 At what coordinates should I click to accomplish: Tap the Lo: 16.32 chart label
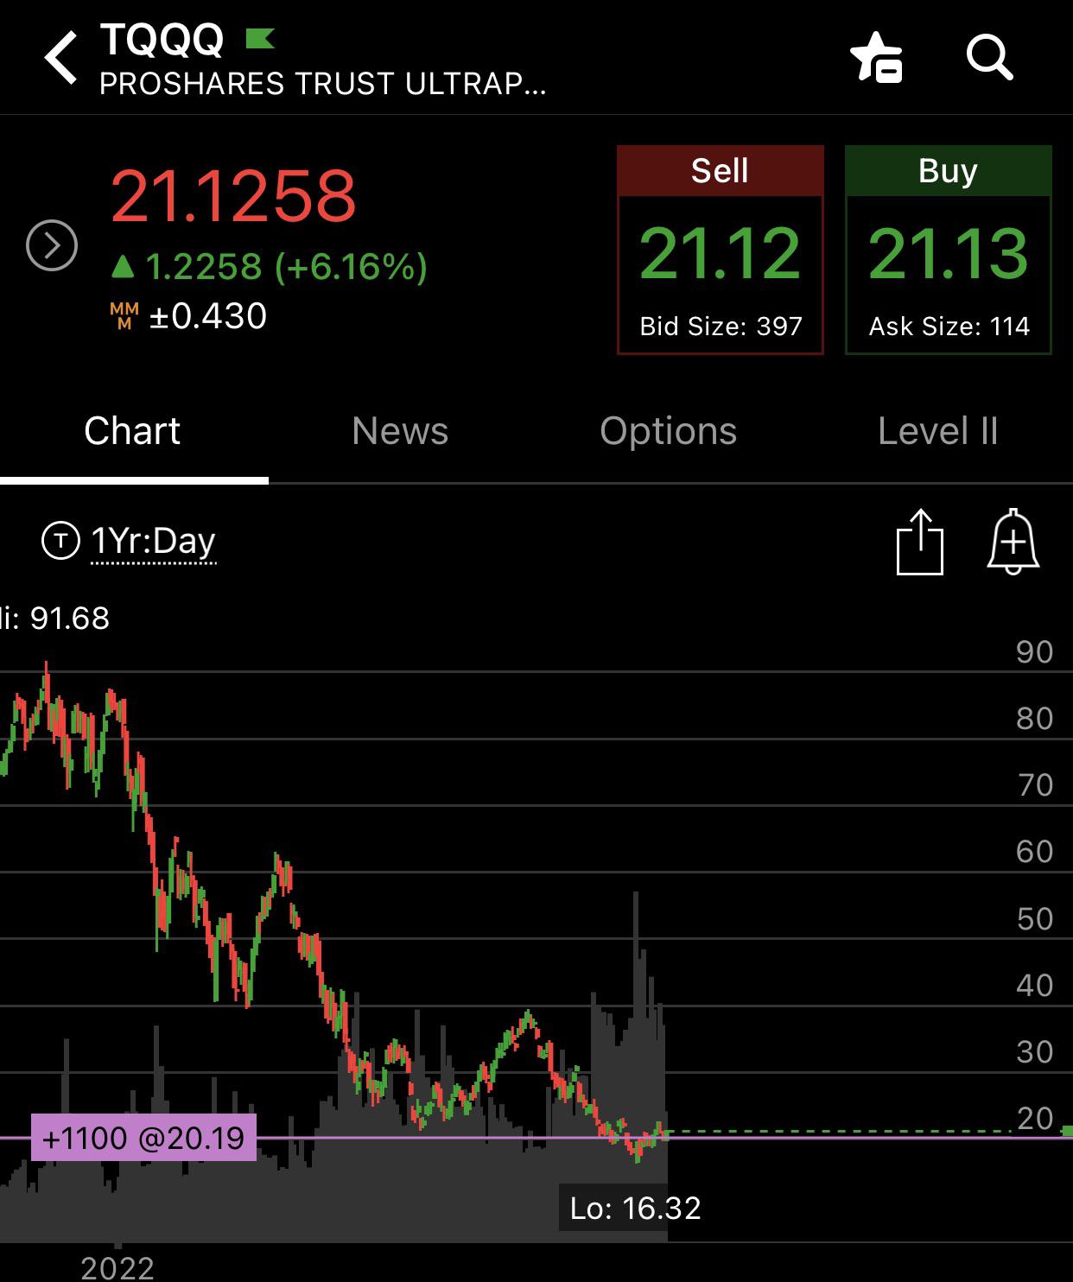pos(635,1208)
